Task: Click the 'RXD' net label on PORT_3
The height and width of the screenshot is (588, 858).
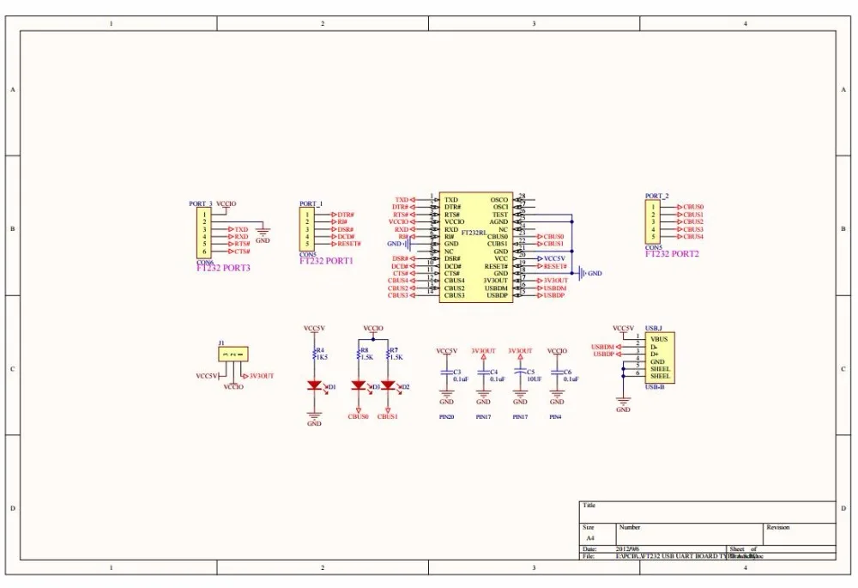Action: point(241,237)
